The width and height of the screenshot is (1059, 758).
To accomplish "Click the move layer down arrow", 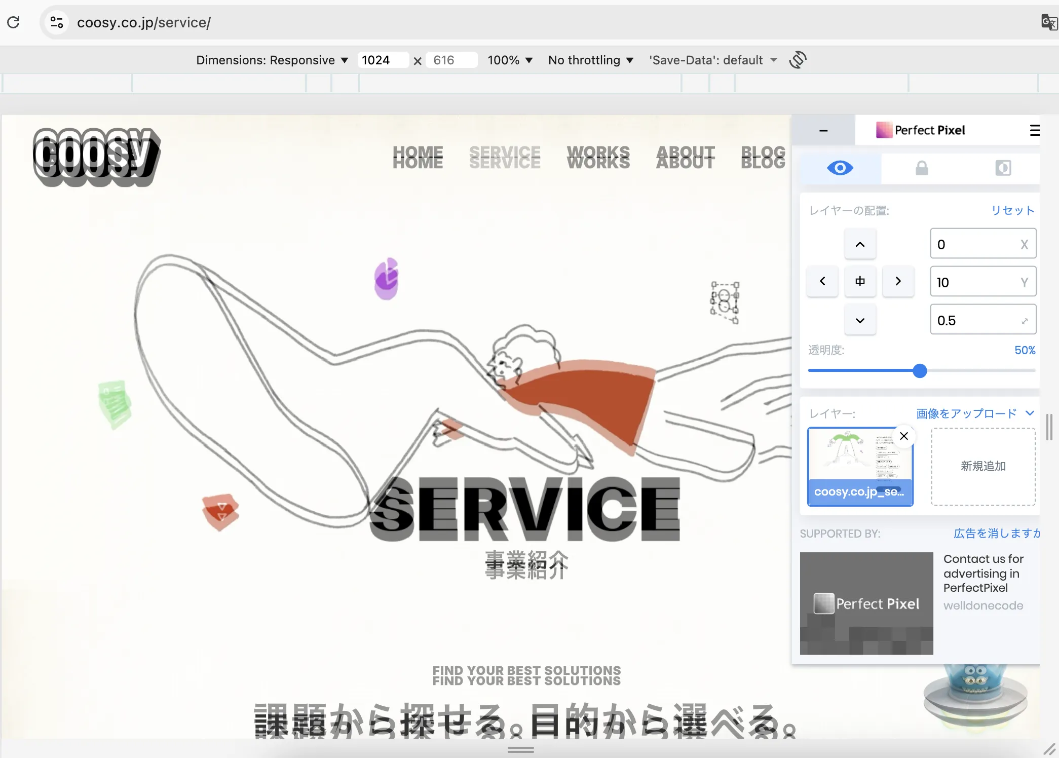I will (860, 320).
